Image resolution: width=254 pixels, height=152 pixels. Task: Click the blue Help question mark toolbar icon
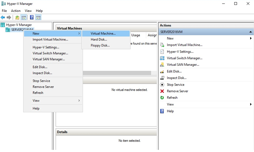click(x=32, y=17)
